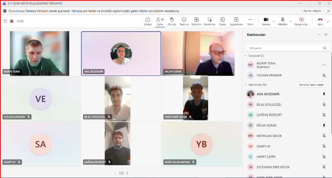Click Ayarları değiştir in notification bar
This screenshot has height=178, width=332.
(312, 11)
